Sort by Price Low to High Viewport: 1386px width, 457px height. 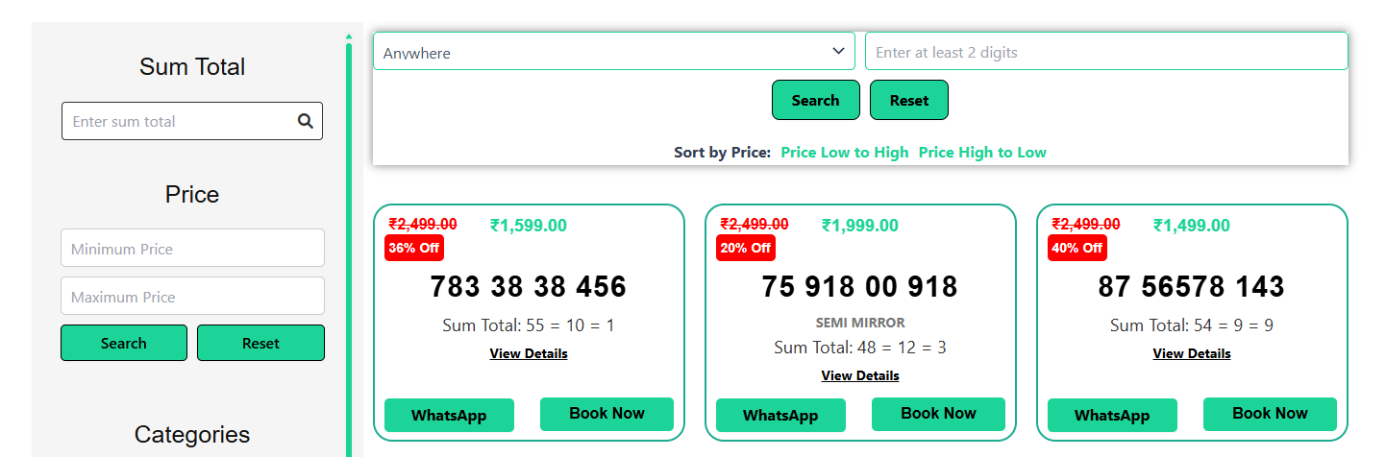click(844, 153)
